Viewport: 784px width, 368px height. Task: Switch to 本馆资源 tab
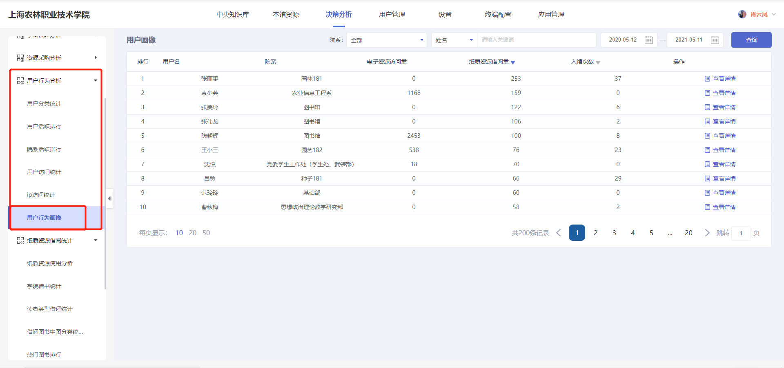coord(286,15)
